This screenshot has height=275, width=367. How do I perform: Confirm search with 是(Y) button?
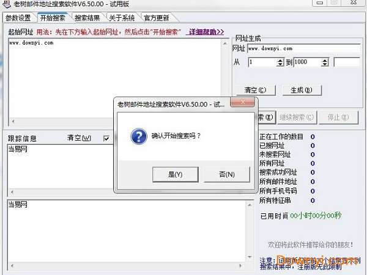pos(176,174)
